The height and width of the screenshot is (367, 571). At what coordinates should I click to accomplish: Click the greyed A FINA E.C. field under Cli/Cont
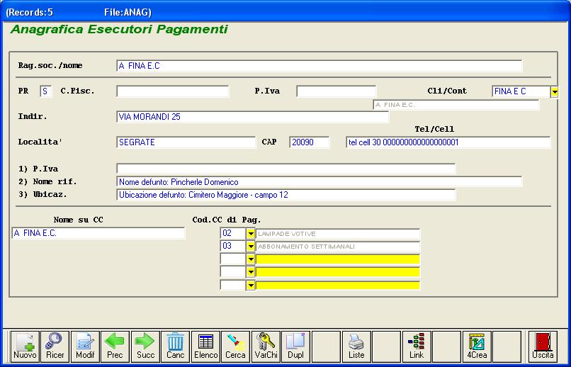coord(456,105)
